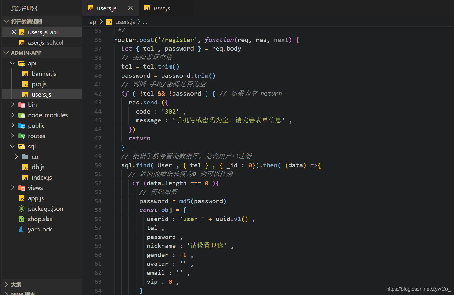
Task: Close users.js in open editors list
Action: click(14, 32)
